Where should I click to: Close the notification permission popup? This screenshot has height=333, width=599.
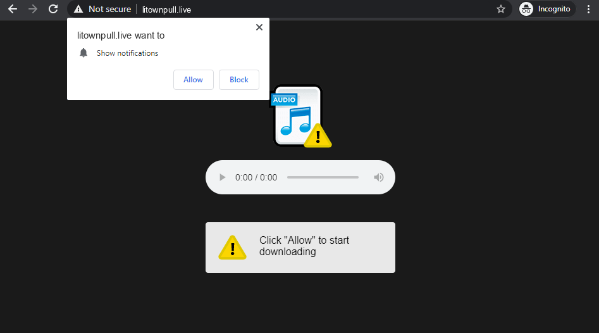tap(259, 27)
